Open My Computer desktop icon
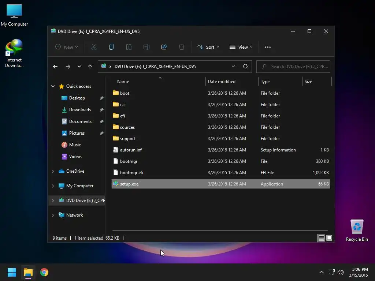375x281 pixels. coord(14,15)
